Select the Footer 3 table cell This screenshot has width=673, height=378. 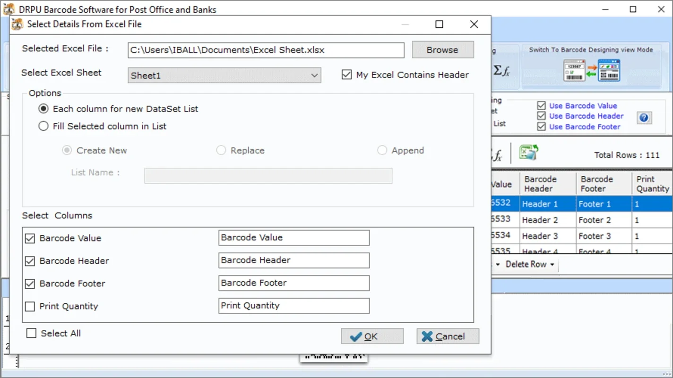pos(604,236)
